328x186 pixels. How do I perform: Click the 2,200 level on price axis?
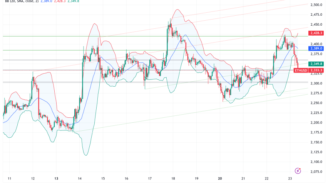click(316, 123)
